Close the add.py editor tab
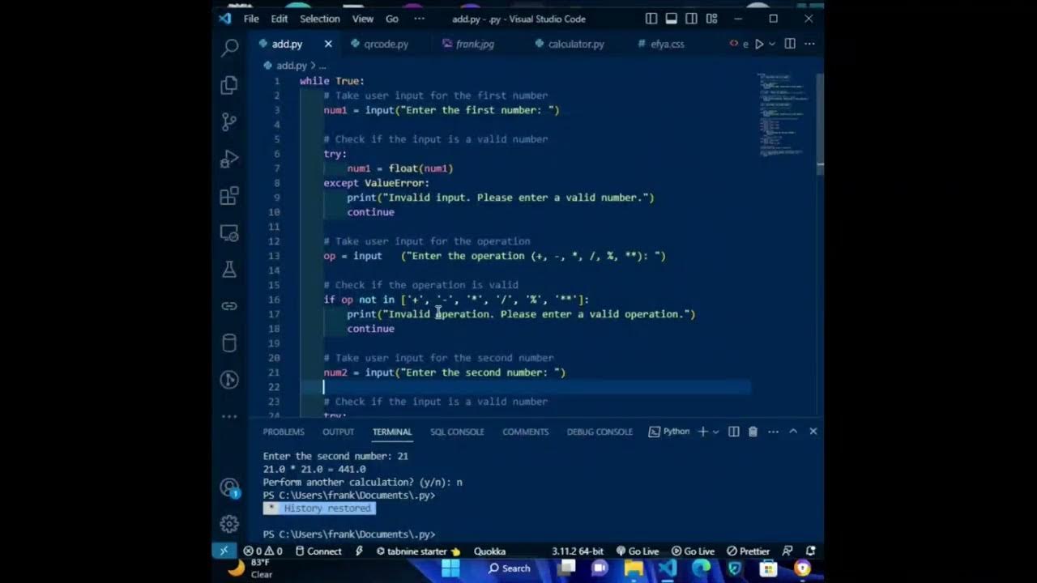 (x=328, y=44)
